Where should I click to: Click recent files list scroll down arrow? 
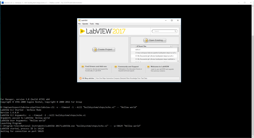(178, 61)
